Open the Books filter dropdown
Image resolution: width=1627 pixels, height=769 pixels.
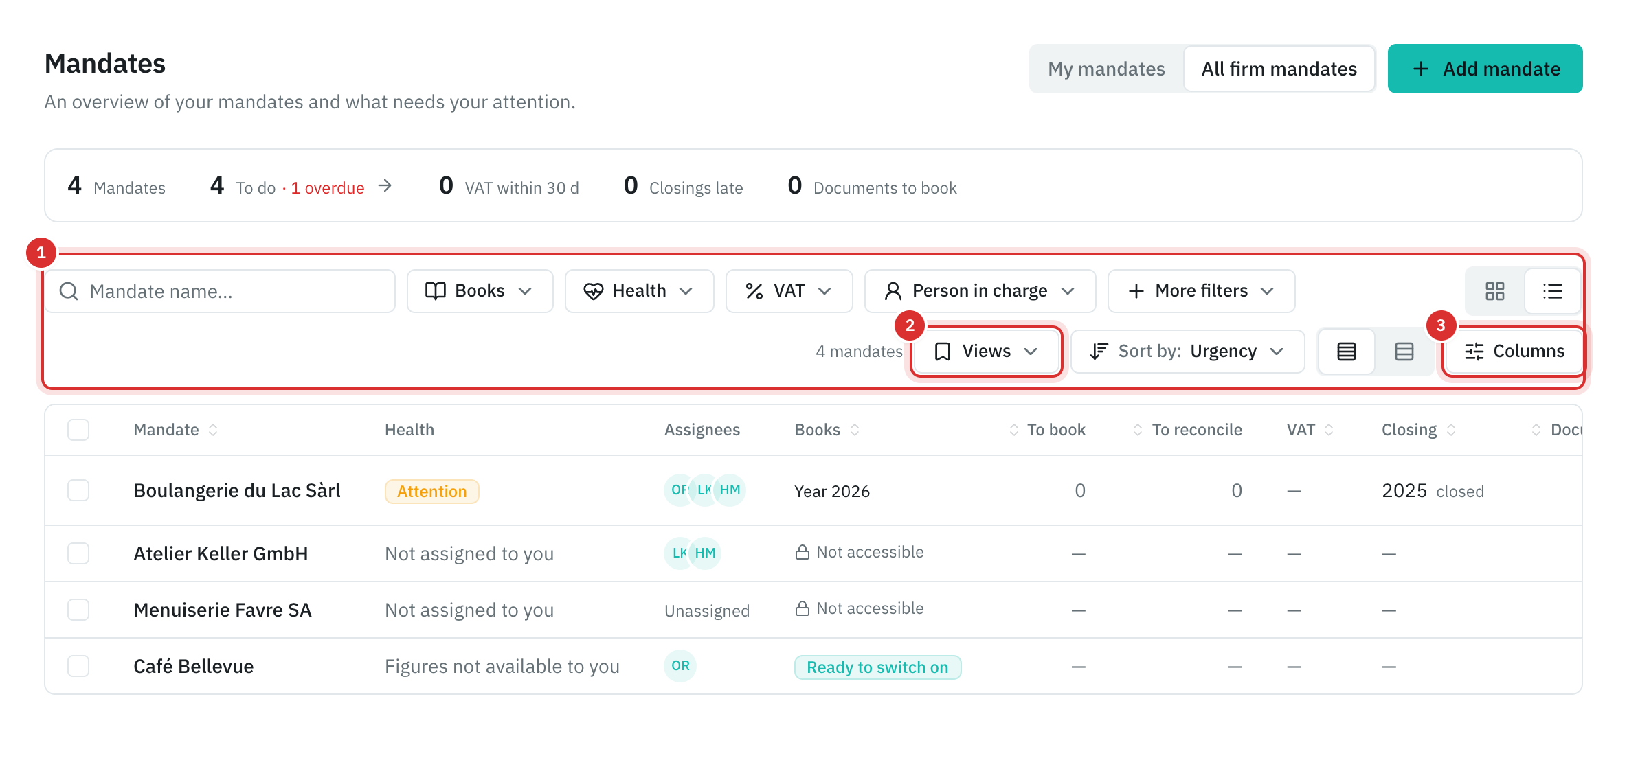point(480,291)
